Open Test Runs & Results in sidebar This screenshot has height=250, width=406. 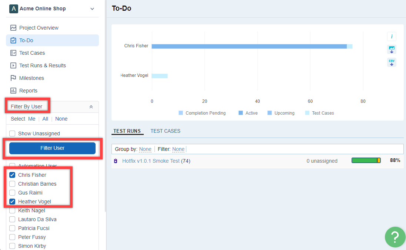pos(42,65)
